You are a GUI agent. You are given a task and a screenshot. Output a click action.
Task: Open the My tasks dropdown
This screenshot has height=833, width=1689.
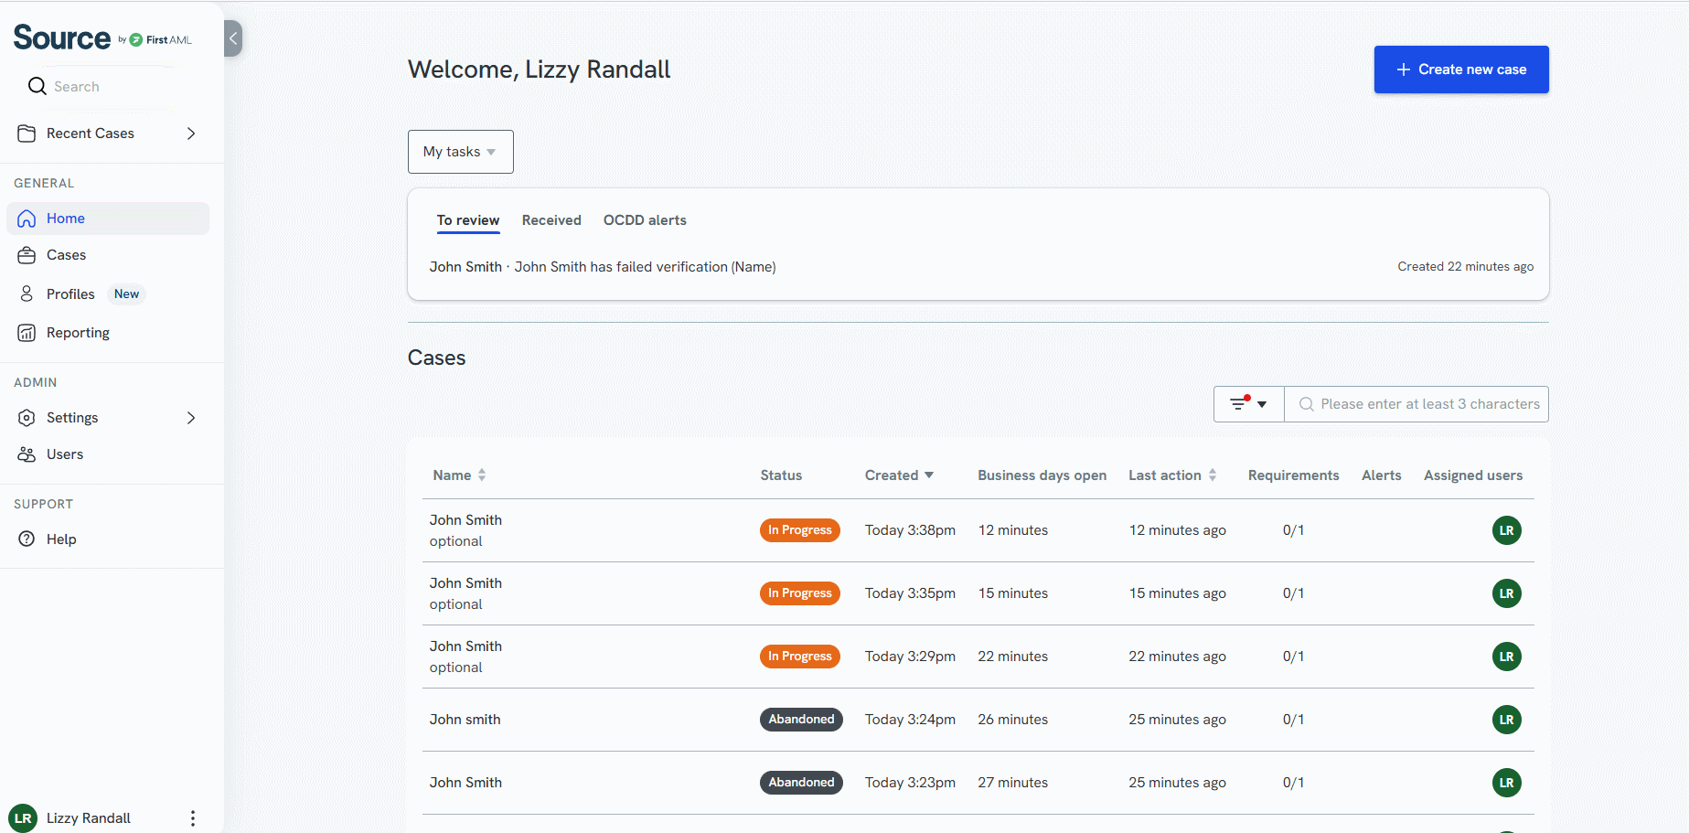(460, 152)
